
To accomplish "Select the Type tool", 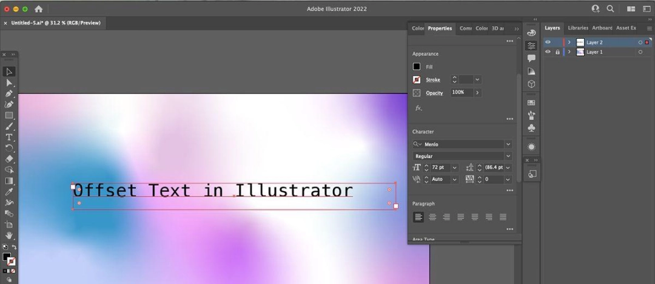I will point(8,137).
